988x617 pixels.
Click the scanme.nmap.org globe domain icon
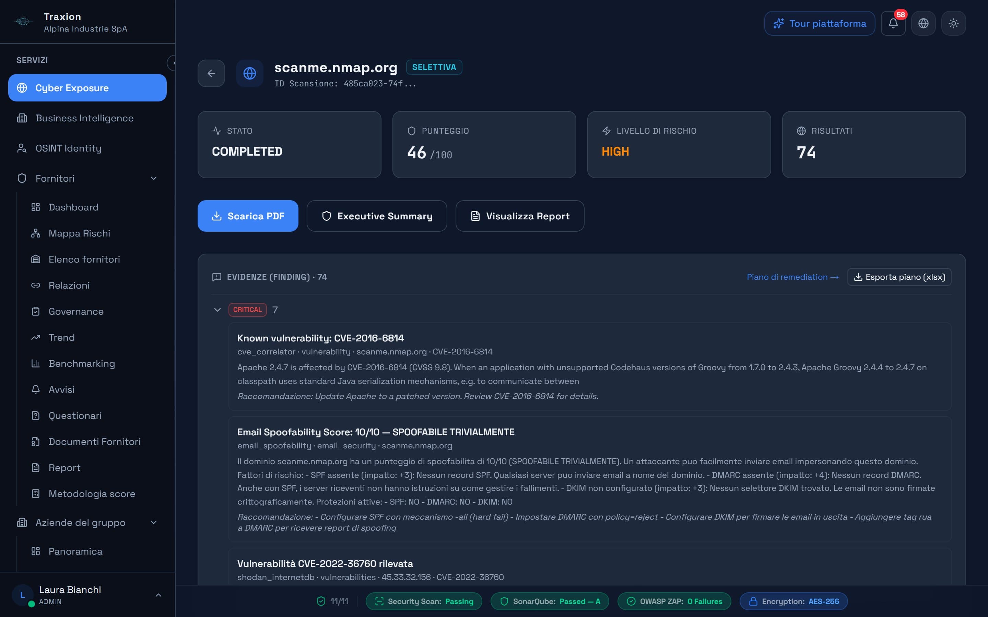249,73
